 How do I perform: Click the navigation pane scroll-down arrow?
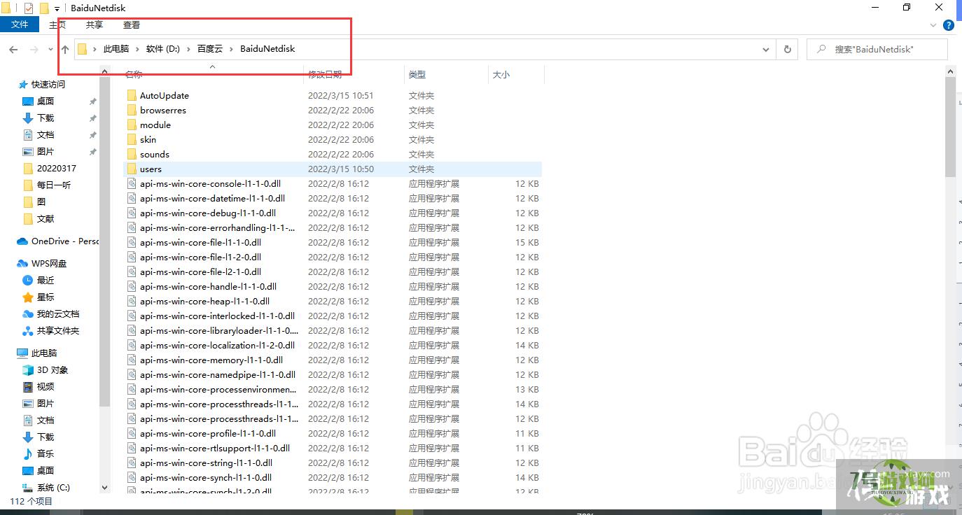tap(105, 488)
